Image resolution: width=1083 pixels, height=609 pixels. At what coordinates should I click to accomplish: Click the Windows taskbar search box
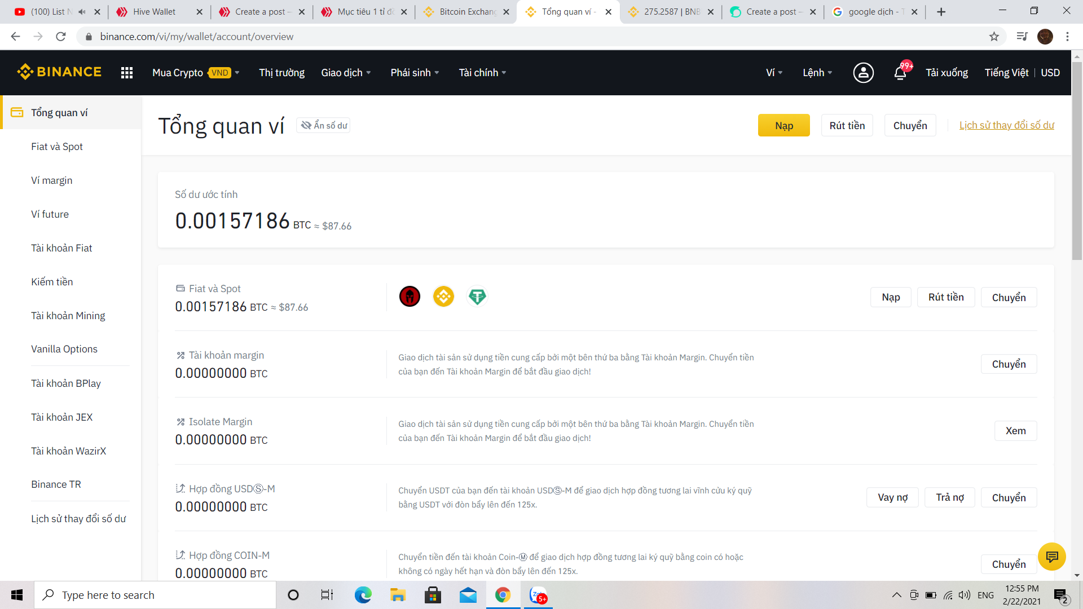[x=155, y=595]
